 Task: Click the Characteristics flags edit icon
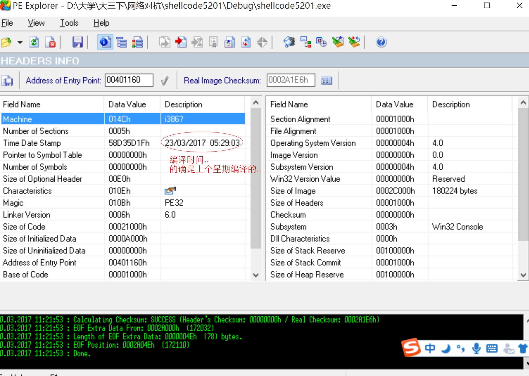click(x=170, y=191)
